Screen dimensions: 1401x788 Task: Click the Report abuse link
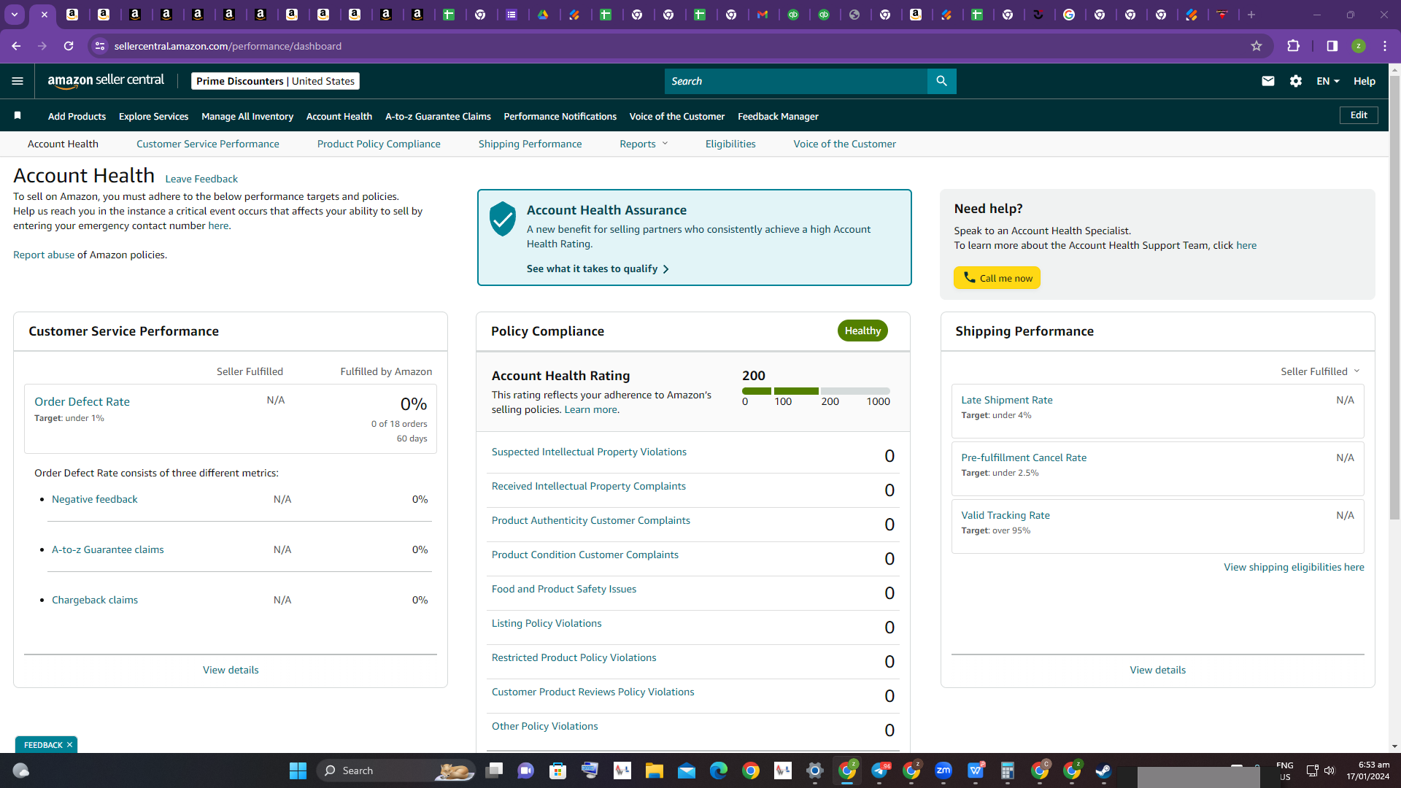click(x=44, y=255)
